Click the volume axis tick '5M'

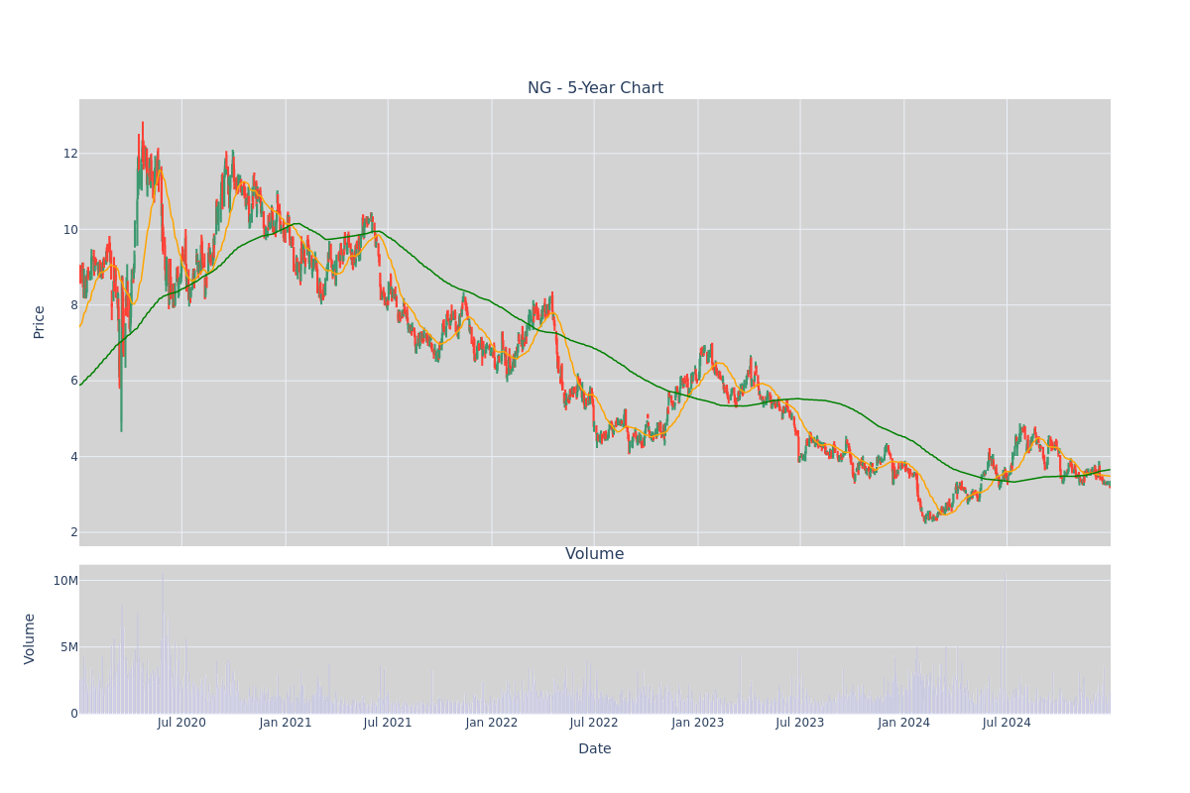click(x=68, y=647)
